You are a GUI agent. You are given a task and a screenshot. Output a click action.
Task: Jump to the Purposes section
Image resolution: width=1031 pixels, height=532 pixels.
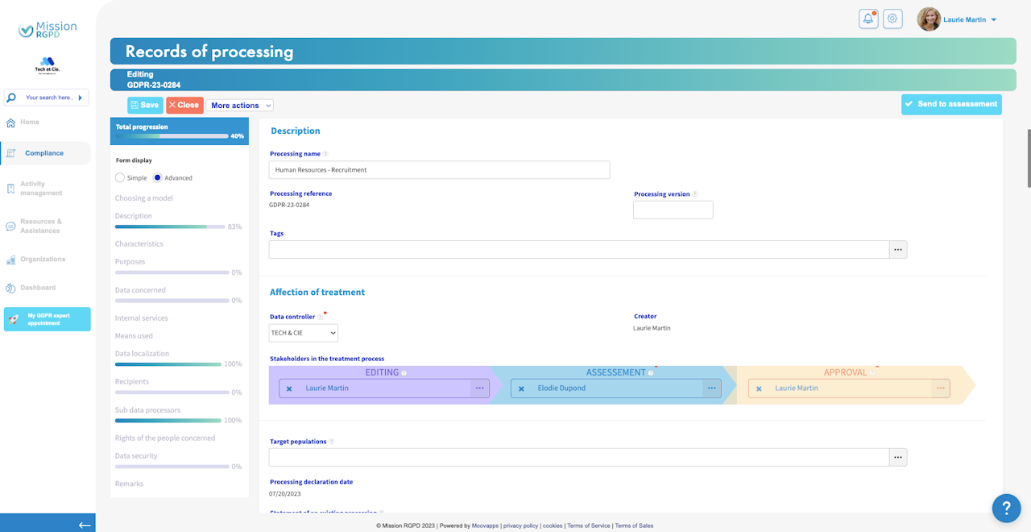click(130, 262)
